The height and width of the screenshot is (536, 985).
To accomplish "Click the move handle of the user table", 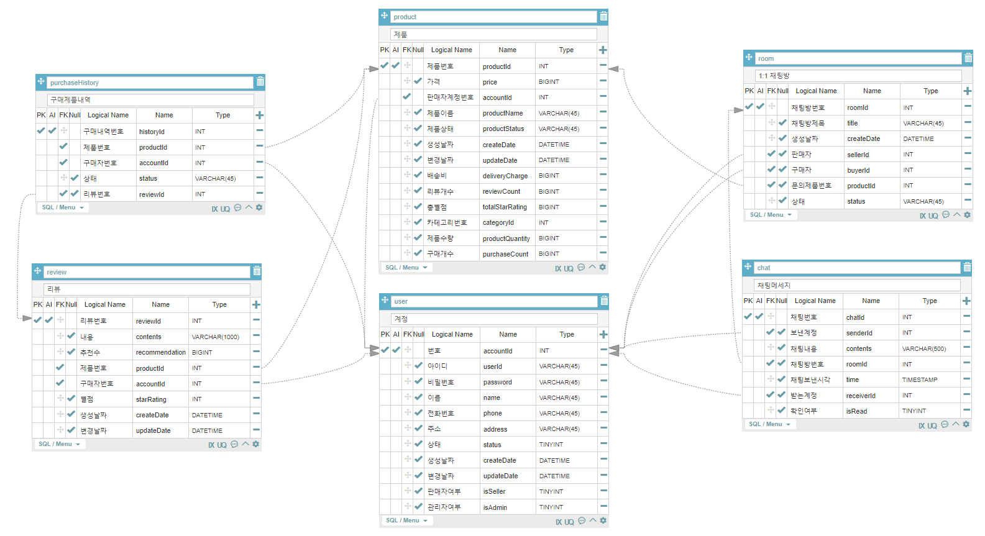I will click(x=385, y=300).
